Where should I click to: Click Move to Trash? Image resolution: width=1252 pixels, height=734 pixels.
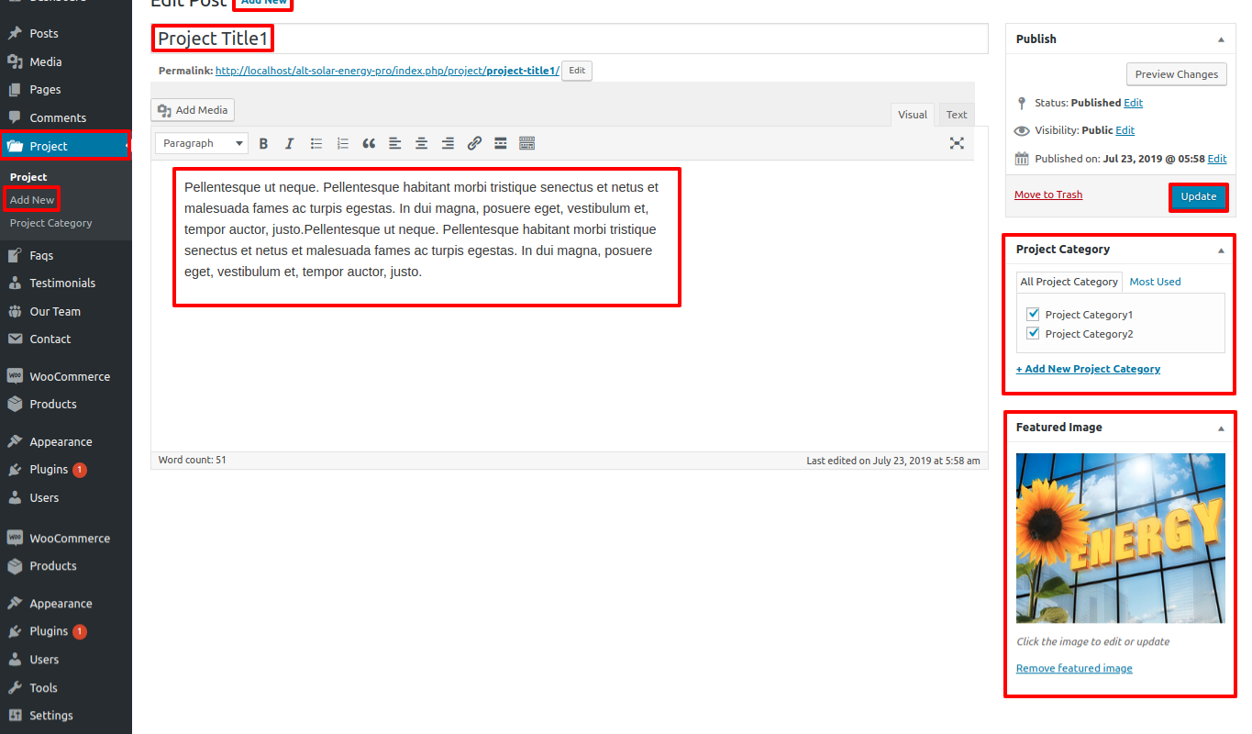[x=1048, y=195]
